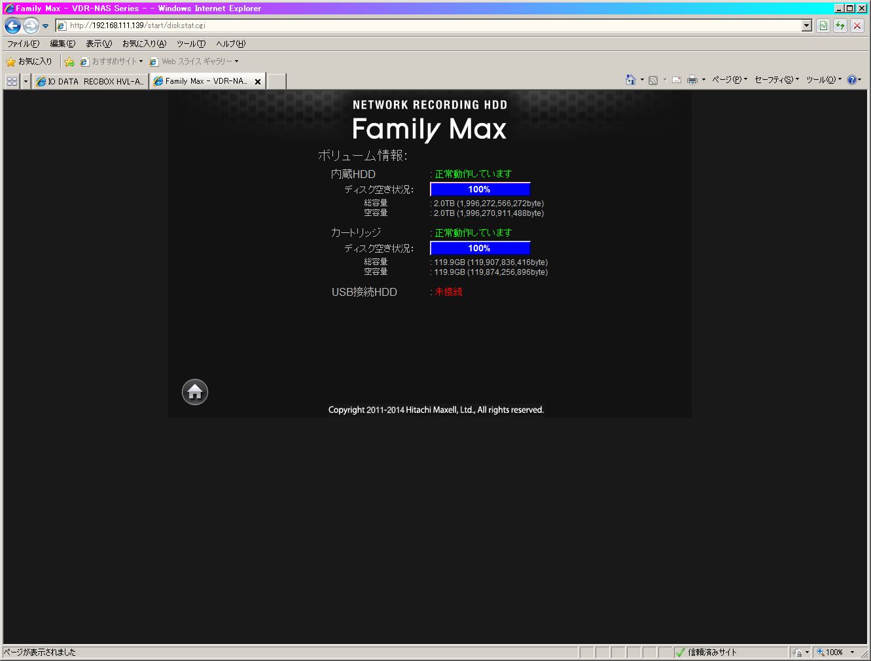The width and height of the screenshot is (871, 661).
Task: Toggle the Compatibility View icon
Action: tap(823, 26)
